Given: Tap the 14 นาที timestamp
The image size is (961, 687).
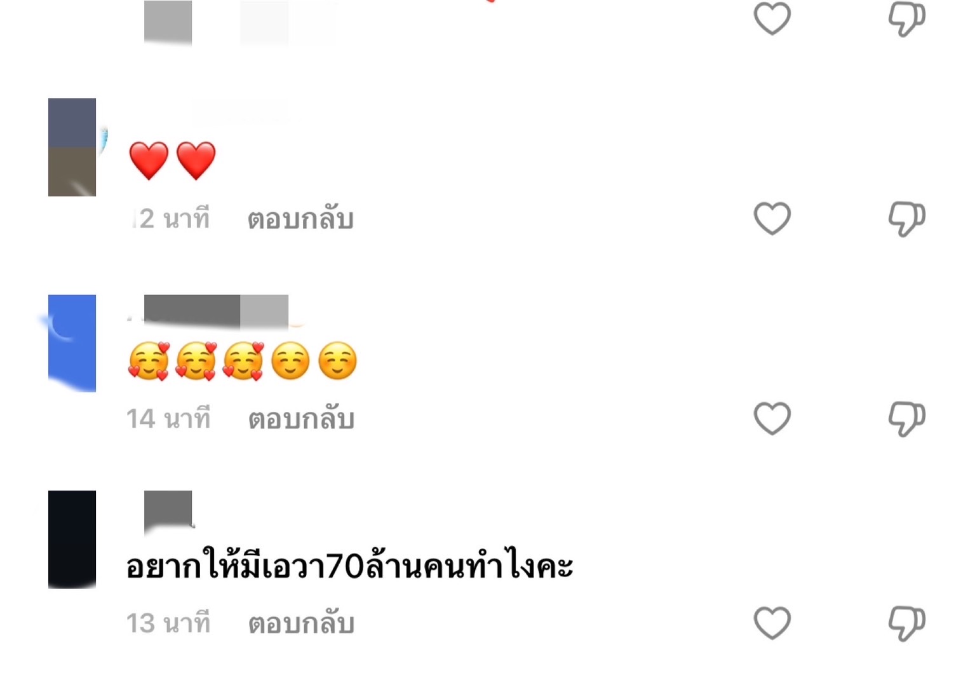Looking at the screenshot, I should 168,419.
